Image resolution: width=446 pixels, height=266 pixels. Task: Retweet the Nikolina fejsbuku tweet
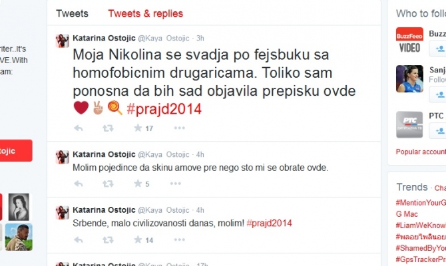(x=108, y=128)
